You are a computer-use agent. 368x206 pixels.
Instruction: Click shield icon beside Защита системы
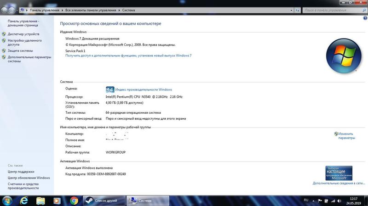(x=4, y=50)
